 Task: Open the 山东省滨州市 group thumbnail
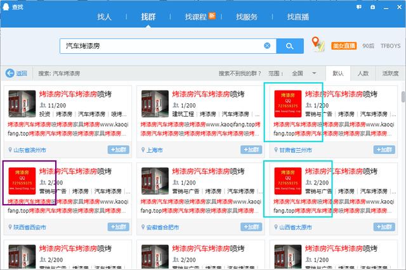point(22,104)
